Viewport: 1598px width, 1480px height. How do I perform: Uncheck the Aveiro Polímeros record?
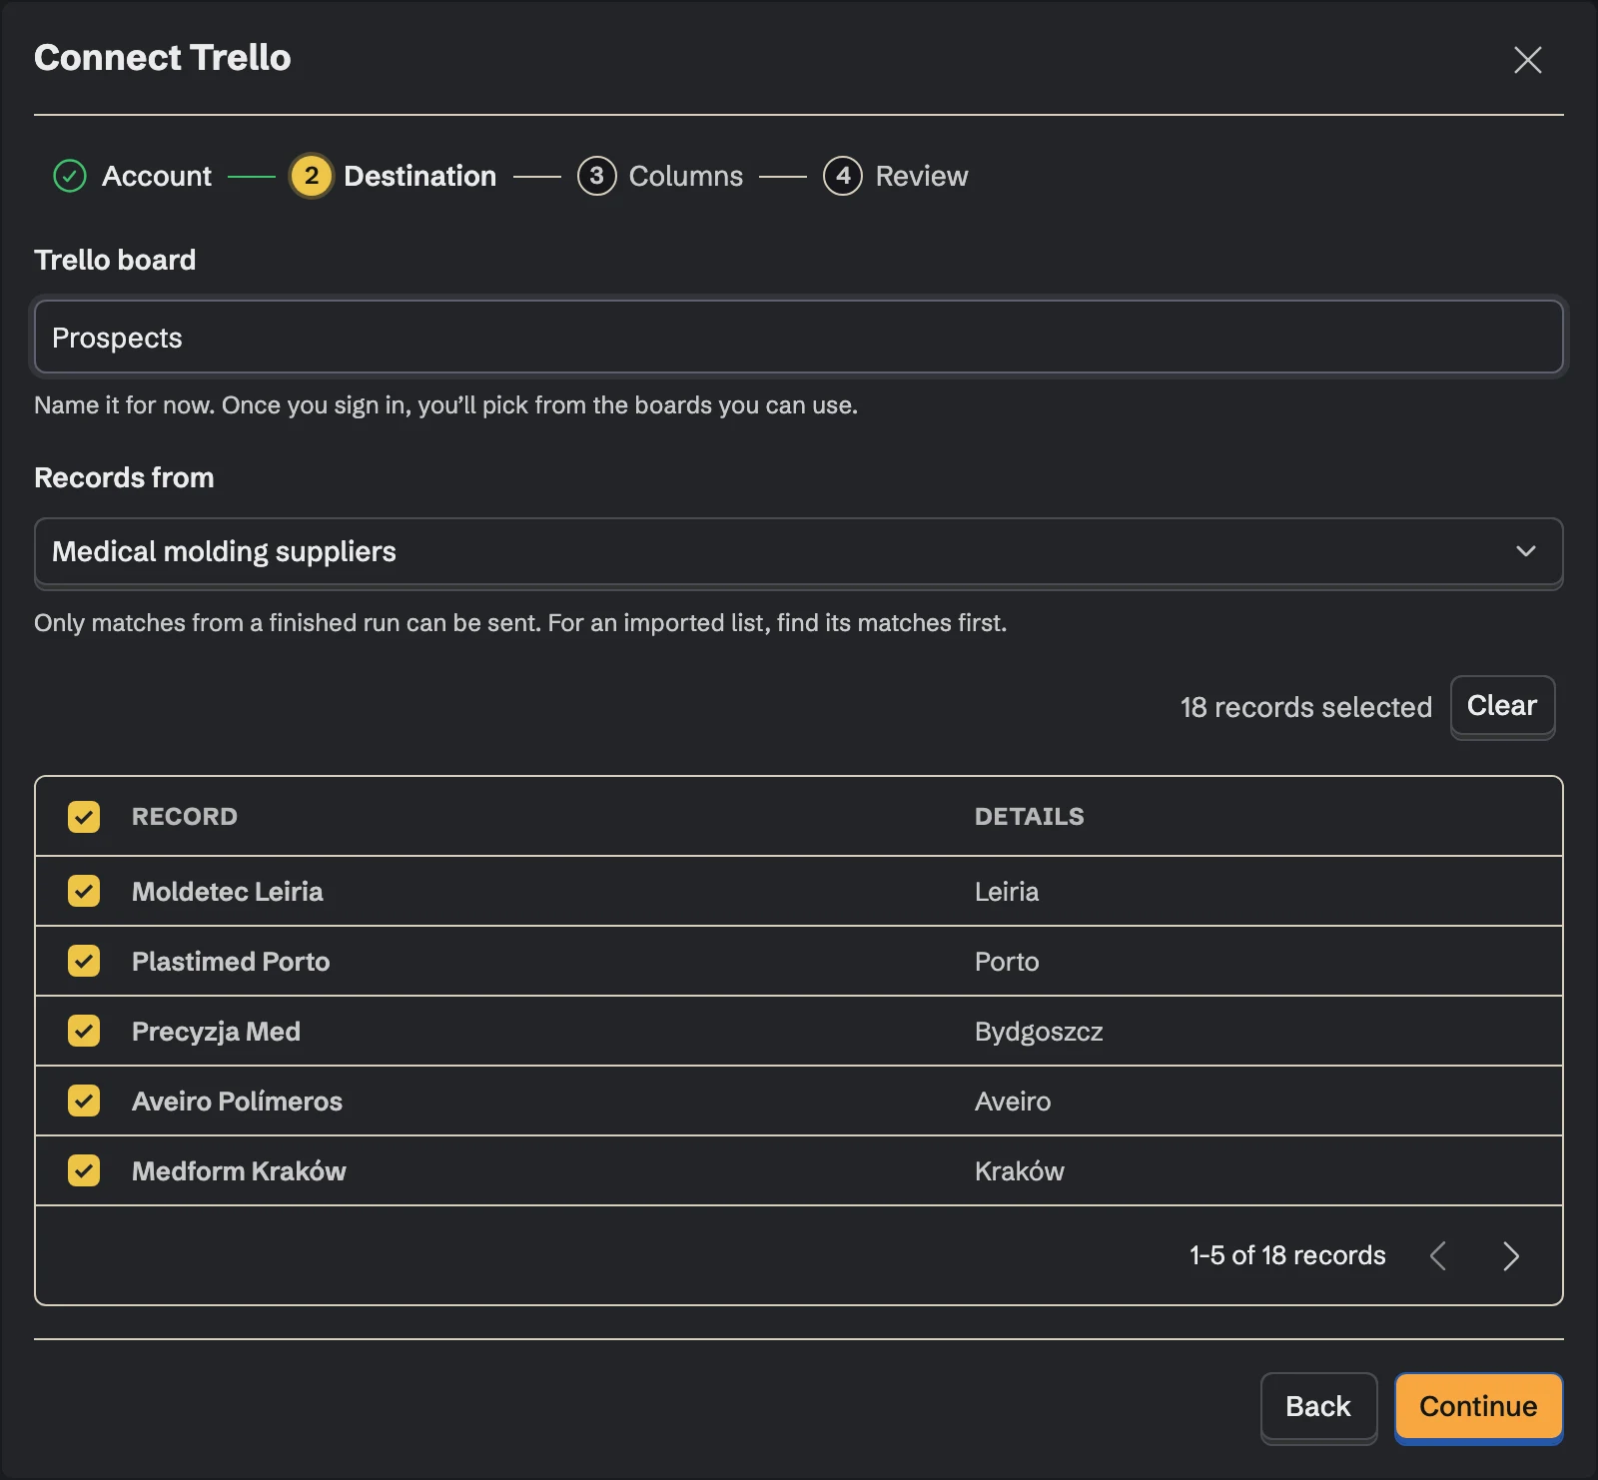click(x=84, y=1101)
